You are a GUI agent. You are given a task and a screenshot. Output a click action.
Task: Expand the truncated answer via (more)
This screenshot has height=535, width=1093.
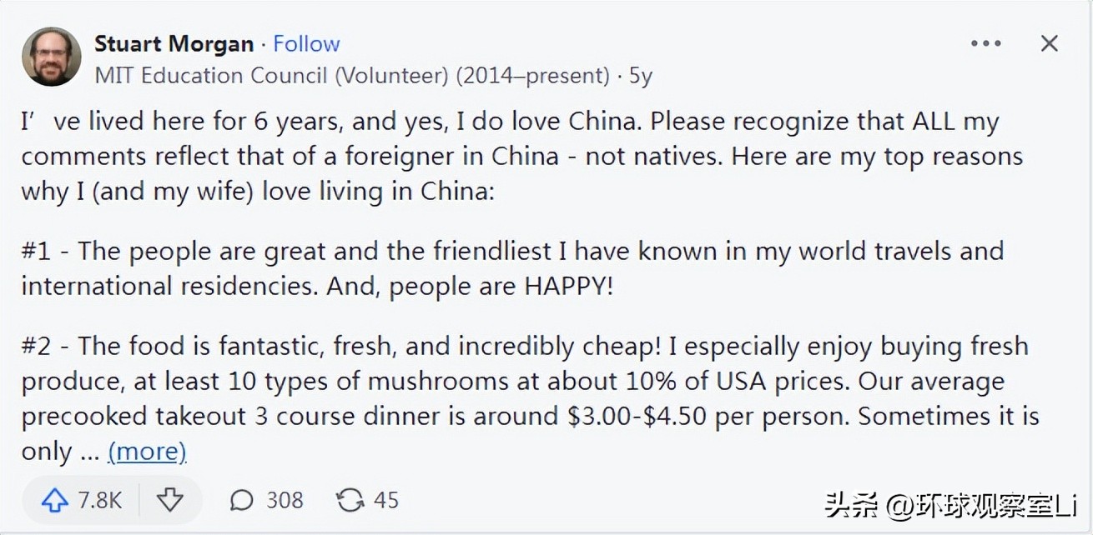click(147, 451)
